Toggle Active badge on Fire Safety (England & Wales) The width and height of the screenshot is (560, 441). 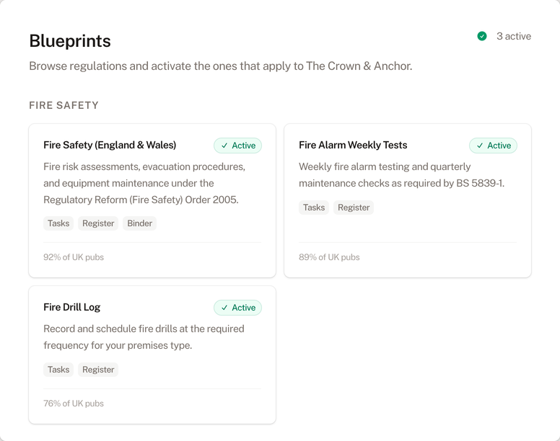pyautogui.click(x=237, y=146)
